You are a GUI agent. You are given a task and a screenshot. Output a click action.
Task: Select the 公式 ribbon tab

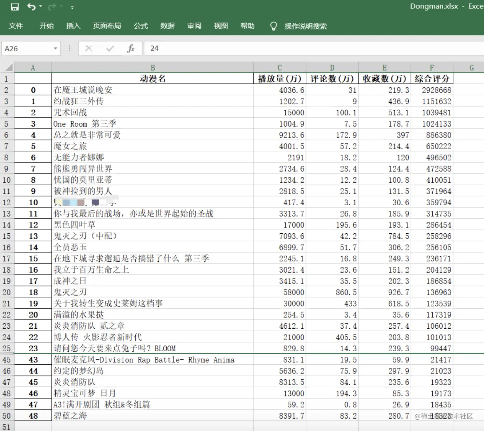point(141,26)
